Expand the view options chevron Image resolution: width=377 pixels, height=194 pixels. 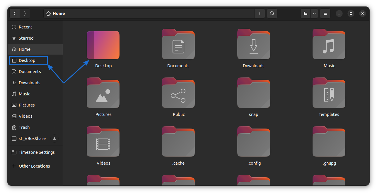point(314,13)
